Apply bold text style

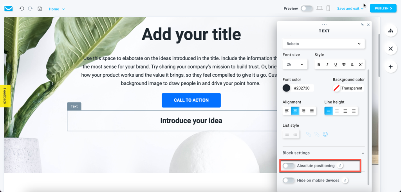(x=319, y=65)
